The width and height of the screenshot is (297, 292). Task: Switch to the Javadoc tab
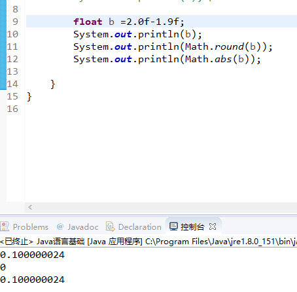(x=78, y=227)
